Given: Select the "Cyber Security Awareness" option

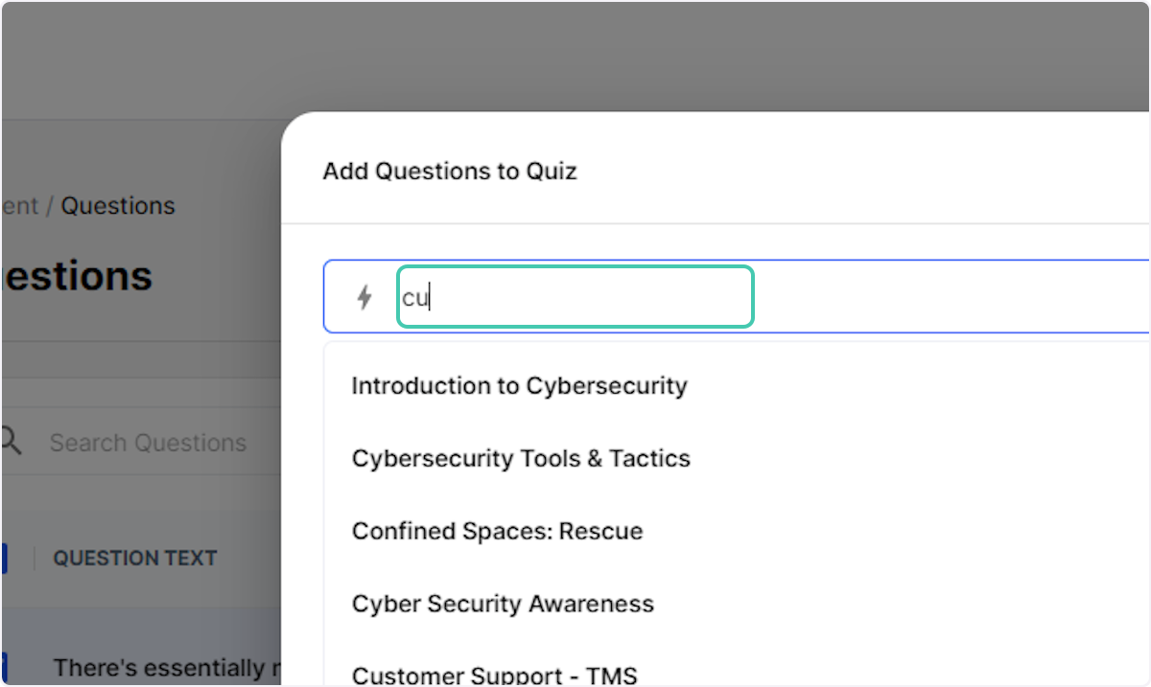Looking at the screenshot, I should coord(503,604).
